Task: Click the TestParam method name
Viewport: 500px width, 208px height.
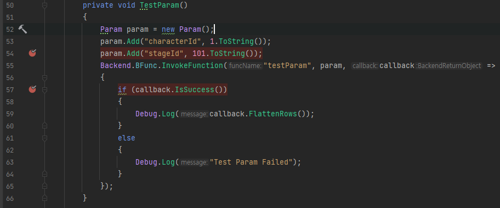Action: click(159, 5)
